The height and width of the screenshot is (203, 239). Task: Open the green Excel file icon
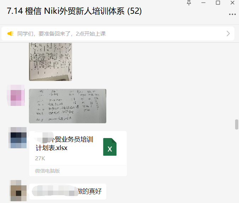pos(110,147)
